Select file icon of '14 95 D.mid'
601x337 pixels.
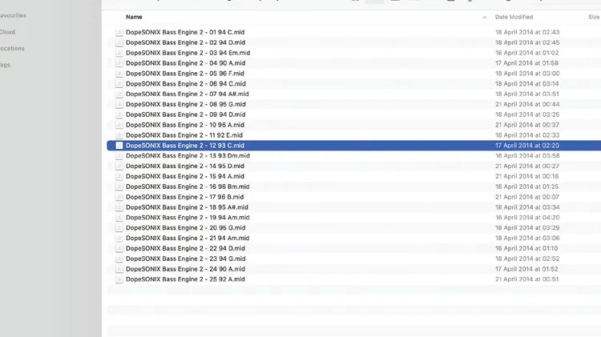point(119,166)
